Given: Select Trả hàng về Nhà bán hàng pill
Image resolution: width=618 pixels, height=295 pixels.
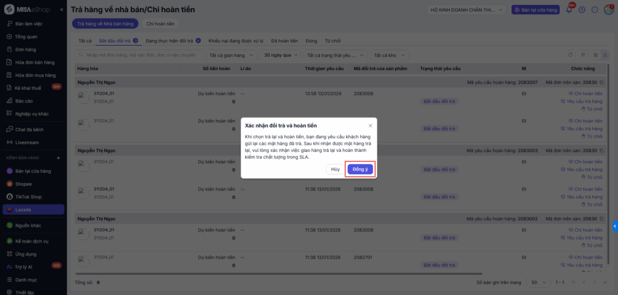Looking at the screenshot, I should [105, 24].
